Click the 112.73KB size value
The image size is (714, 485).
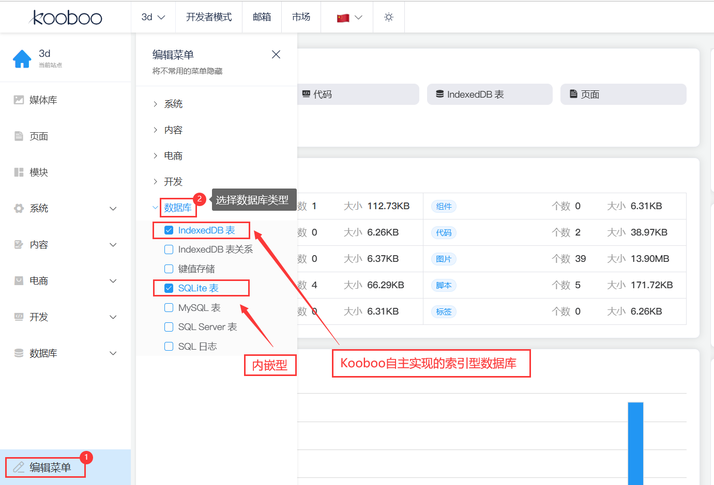point(388,206)
